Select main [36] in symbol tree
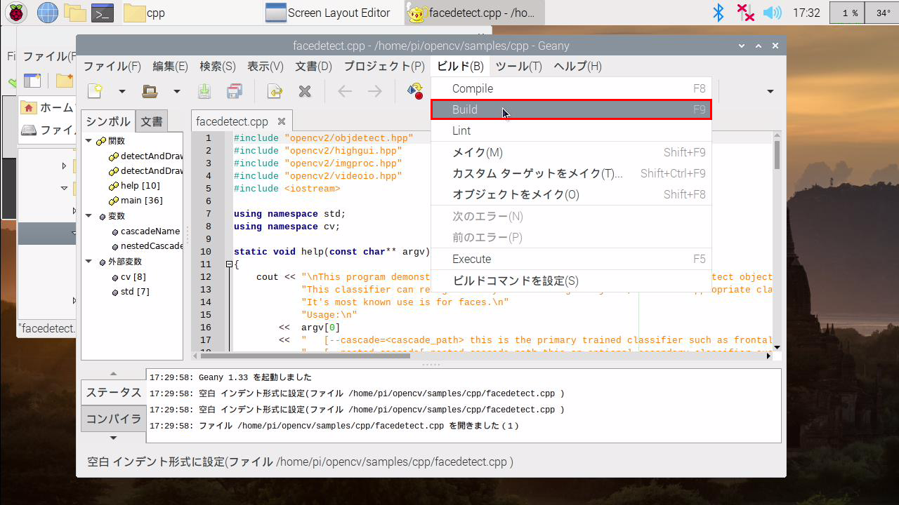This screenshot has width=899, height=505. [141, 201]
